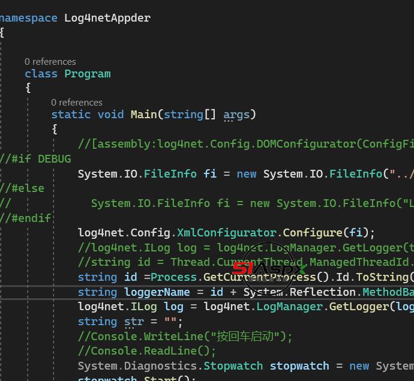414x381 pixels.
Task: Click the 'namespace' keyword
Action: tap(29, 18)
